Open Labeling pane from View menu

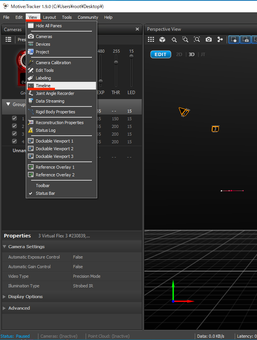pos(61,78)
